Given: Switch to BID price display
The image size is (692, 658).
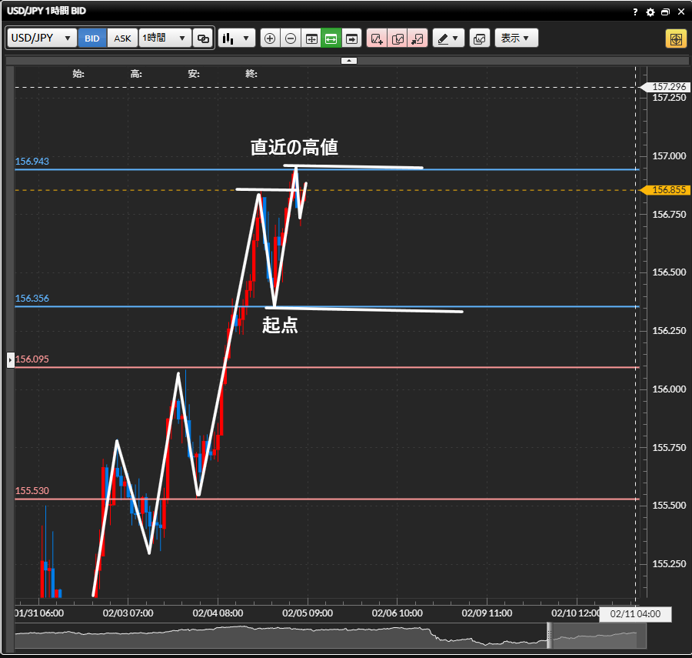Looking at the screenshot, I should click(x=92, y=38).
